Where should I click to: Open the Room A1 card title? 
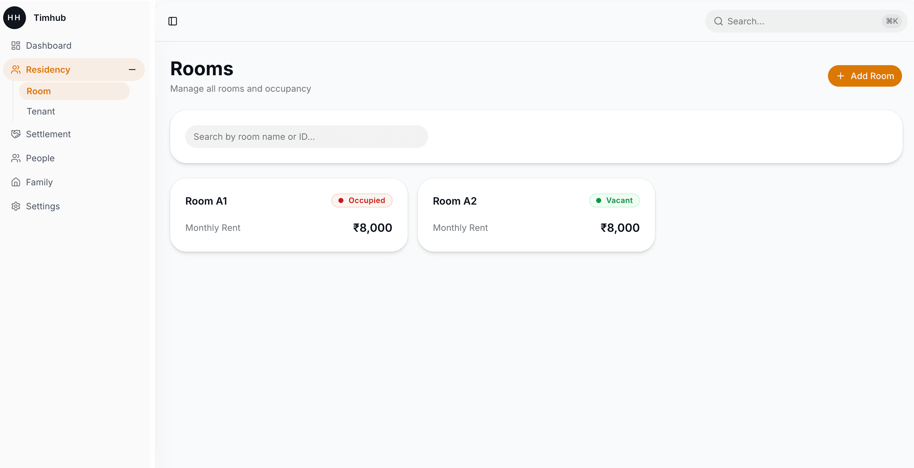pyautogui.click(x=206, y=201)
